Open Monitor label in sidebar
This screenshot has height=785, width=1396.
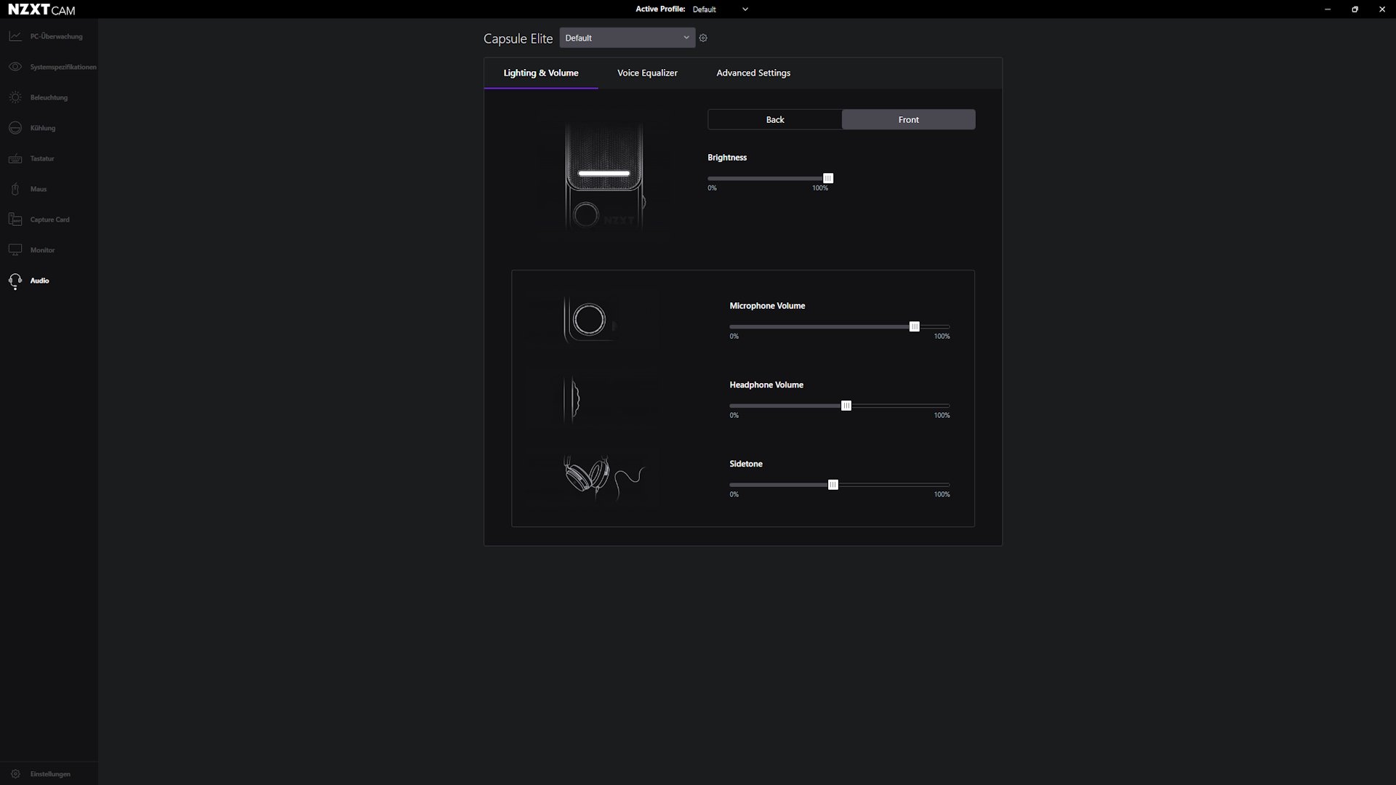click(42, 250)
